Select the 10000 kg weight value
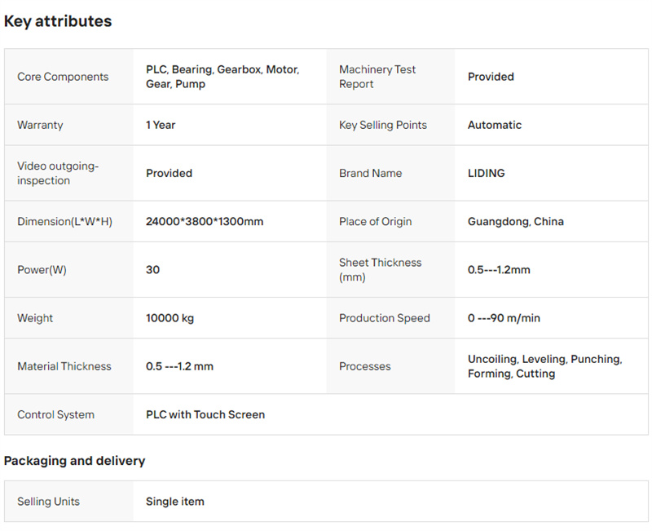The width and height of the screenshot is (652, 531). [170, 318]
